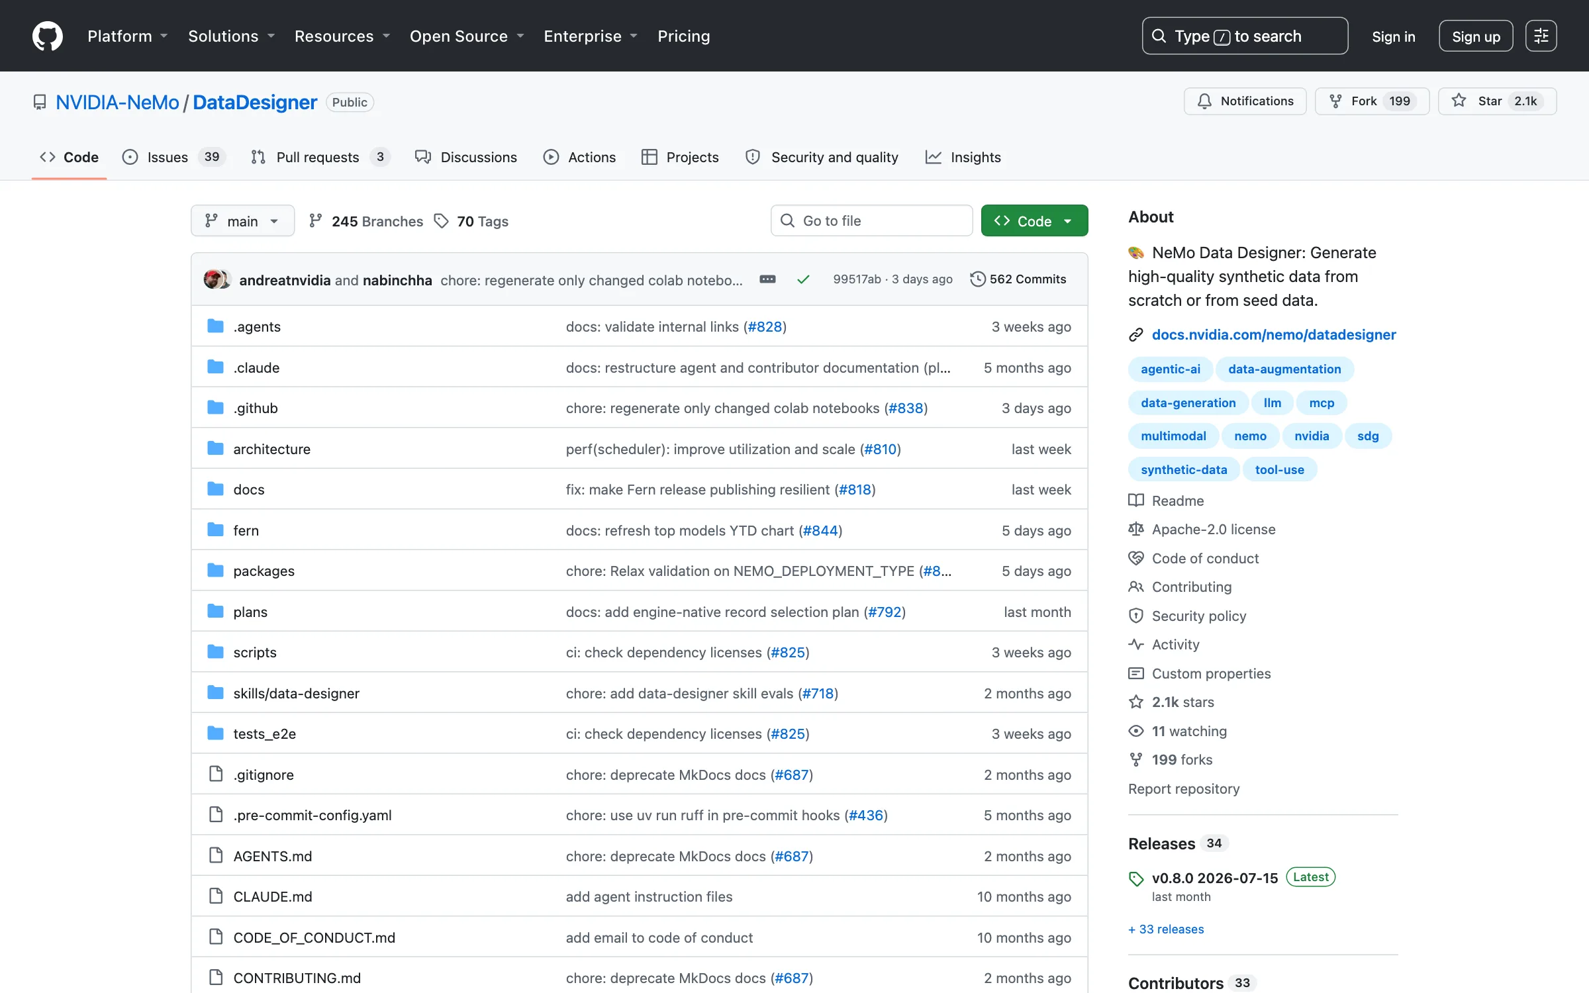
Task: Click the + 33 releases link
Action: [1166, 929]
